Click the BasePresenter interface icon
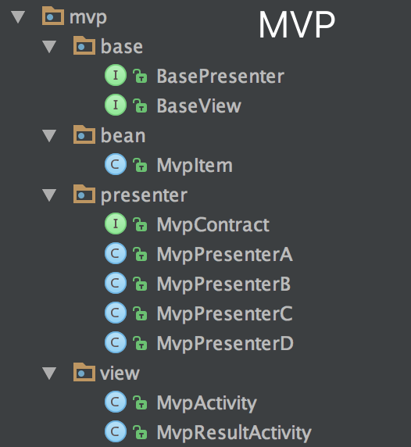Screen dimensions: 411x447 click(x=116, y=75)
